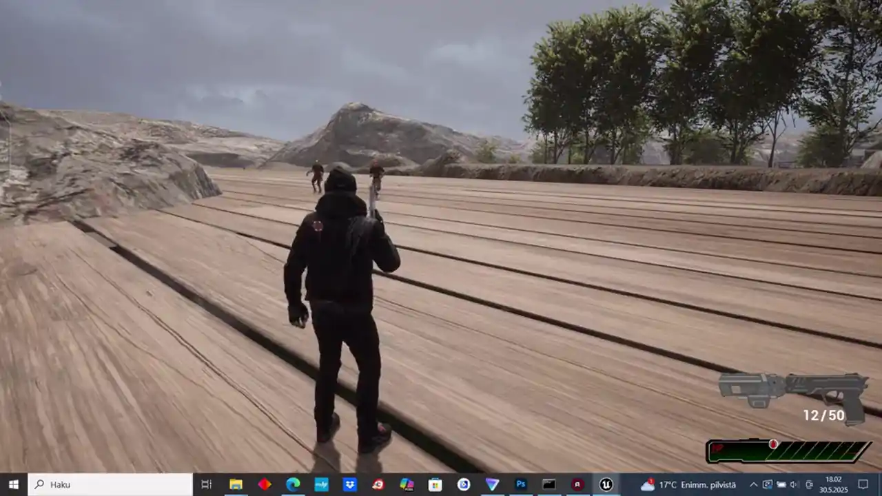This screenshot has height=496, width=882.
Task: Expand hidden system tray icons chevron
Action: (753, 485)
